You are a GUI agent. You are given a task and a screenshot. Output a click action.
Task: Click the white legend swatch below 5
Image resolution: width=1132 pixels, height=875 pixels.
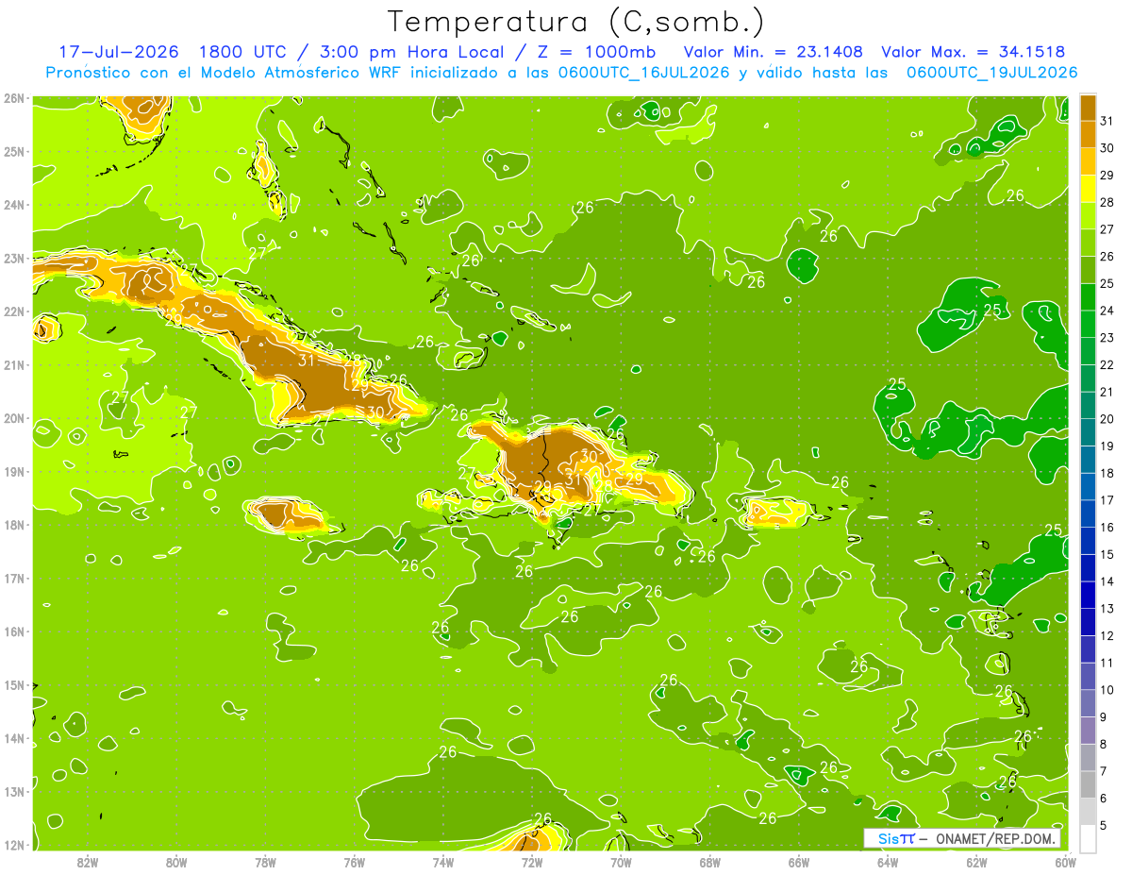point(1089,838)
